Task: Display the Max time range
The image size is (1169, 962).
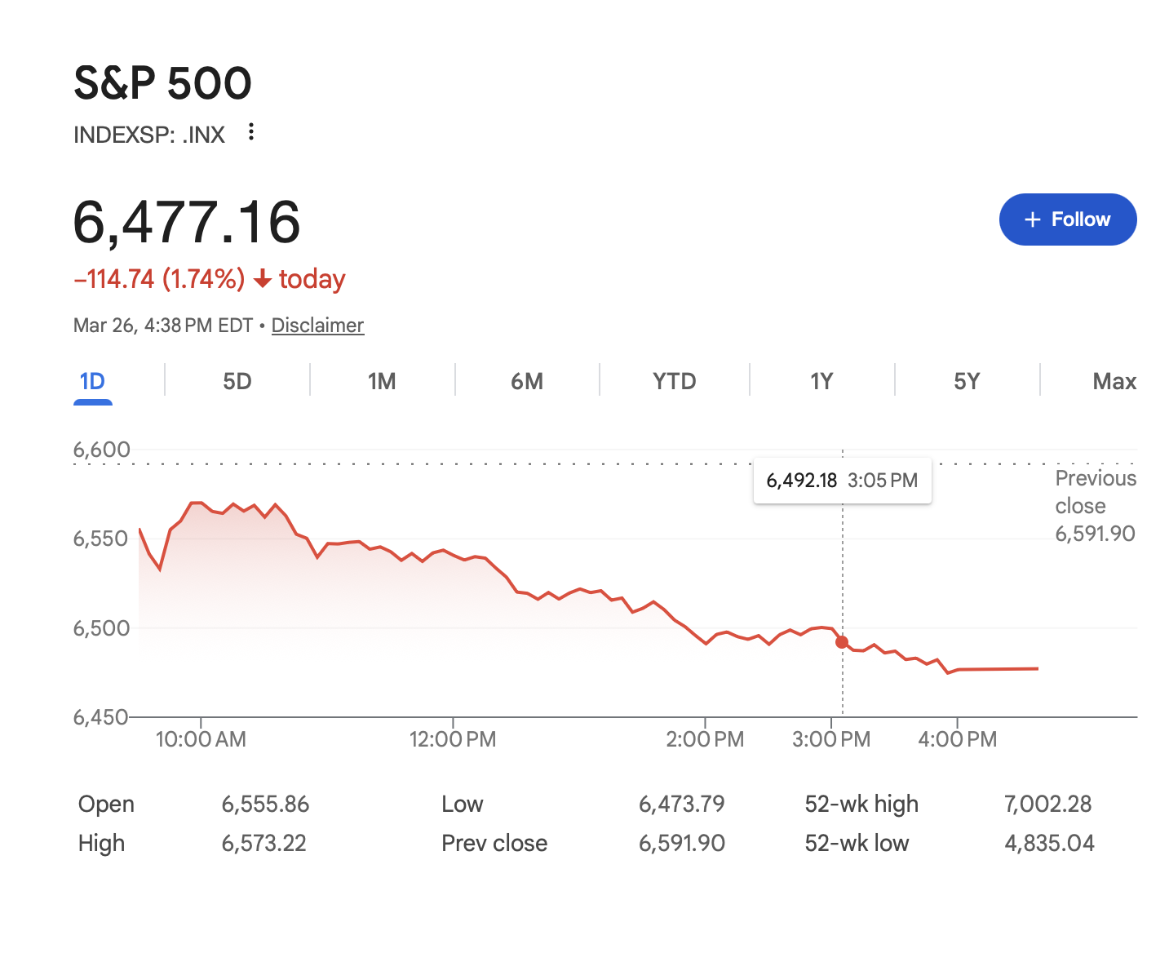Action: (x=1113, y=380)
